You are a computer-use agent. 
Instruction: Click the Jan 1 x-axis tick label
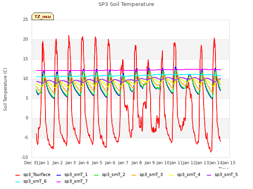tap(44, 163)
